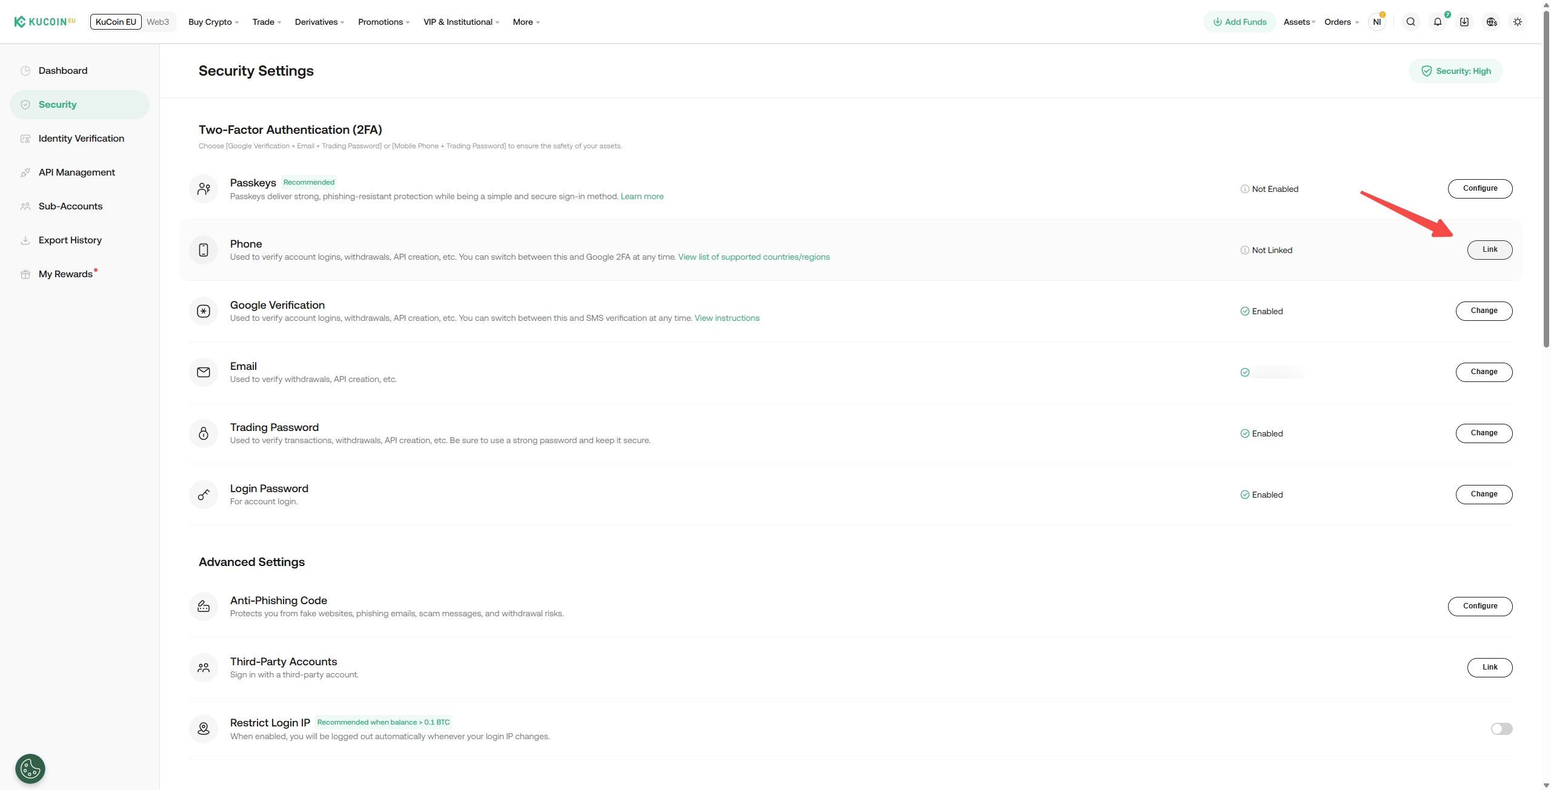
Task: Expand the Buy Crypto dropdown
Action: [x=213, y=22]
